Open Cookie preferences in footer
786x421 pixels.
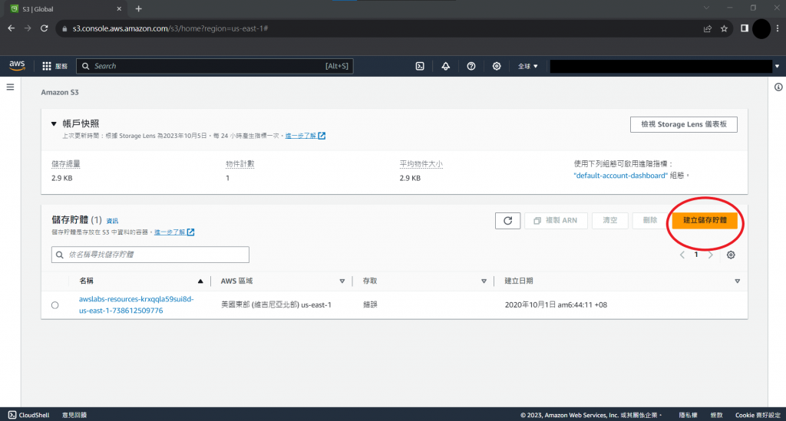coord(758,415)
